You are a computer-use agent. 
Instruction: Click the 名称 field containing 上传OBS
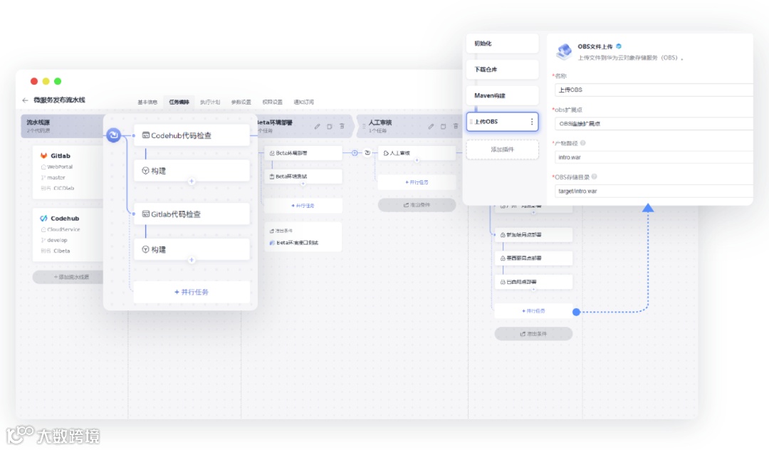click(654, 90)
